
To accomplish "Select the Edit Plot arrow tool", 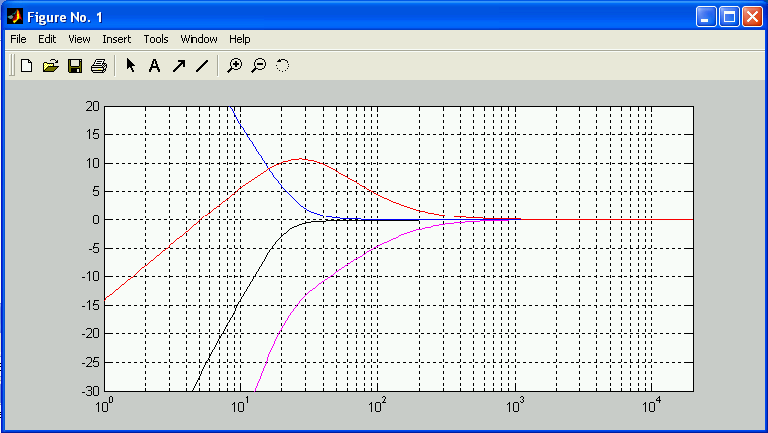I will coord(131,65).
